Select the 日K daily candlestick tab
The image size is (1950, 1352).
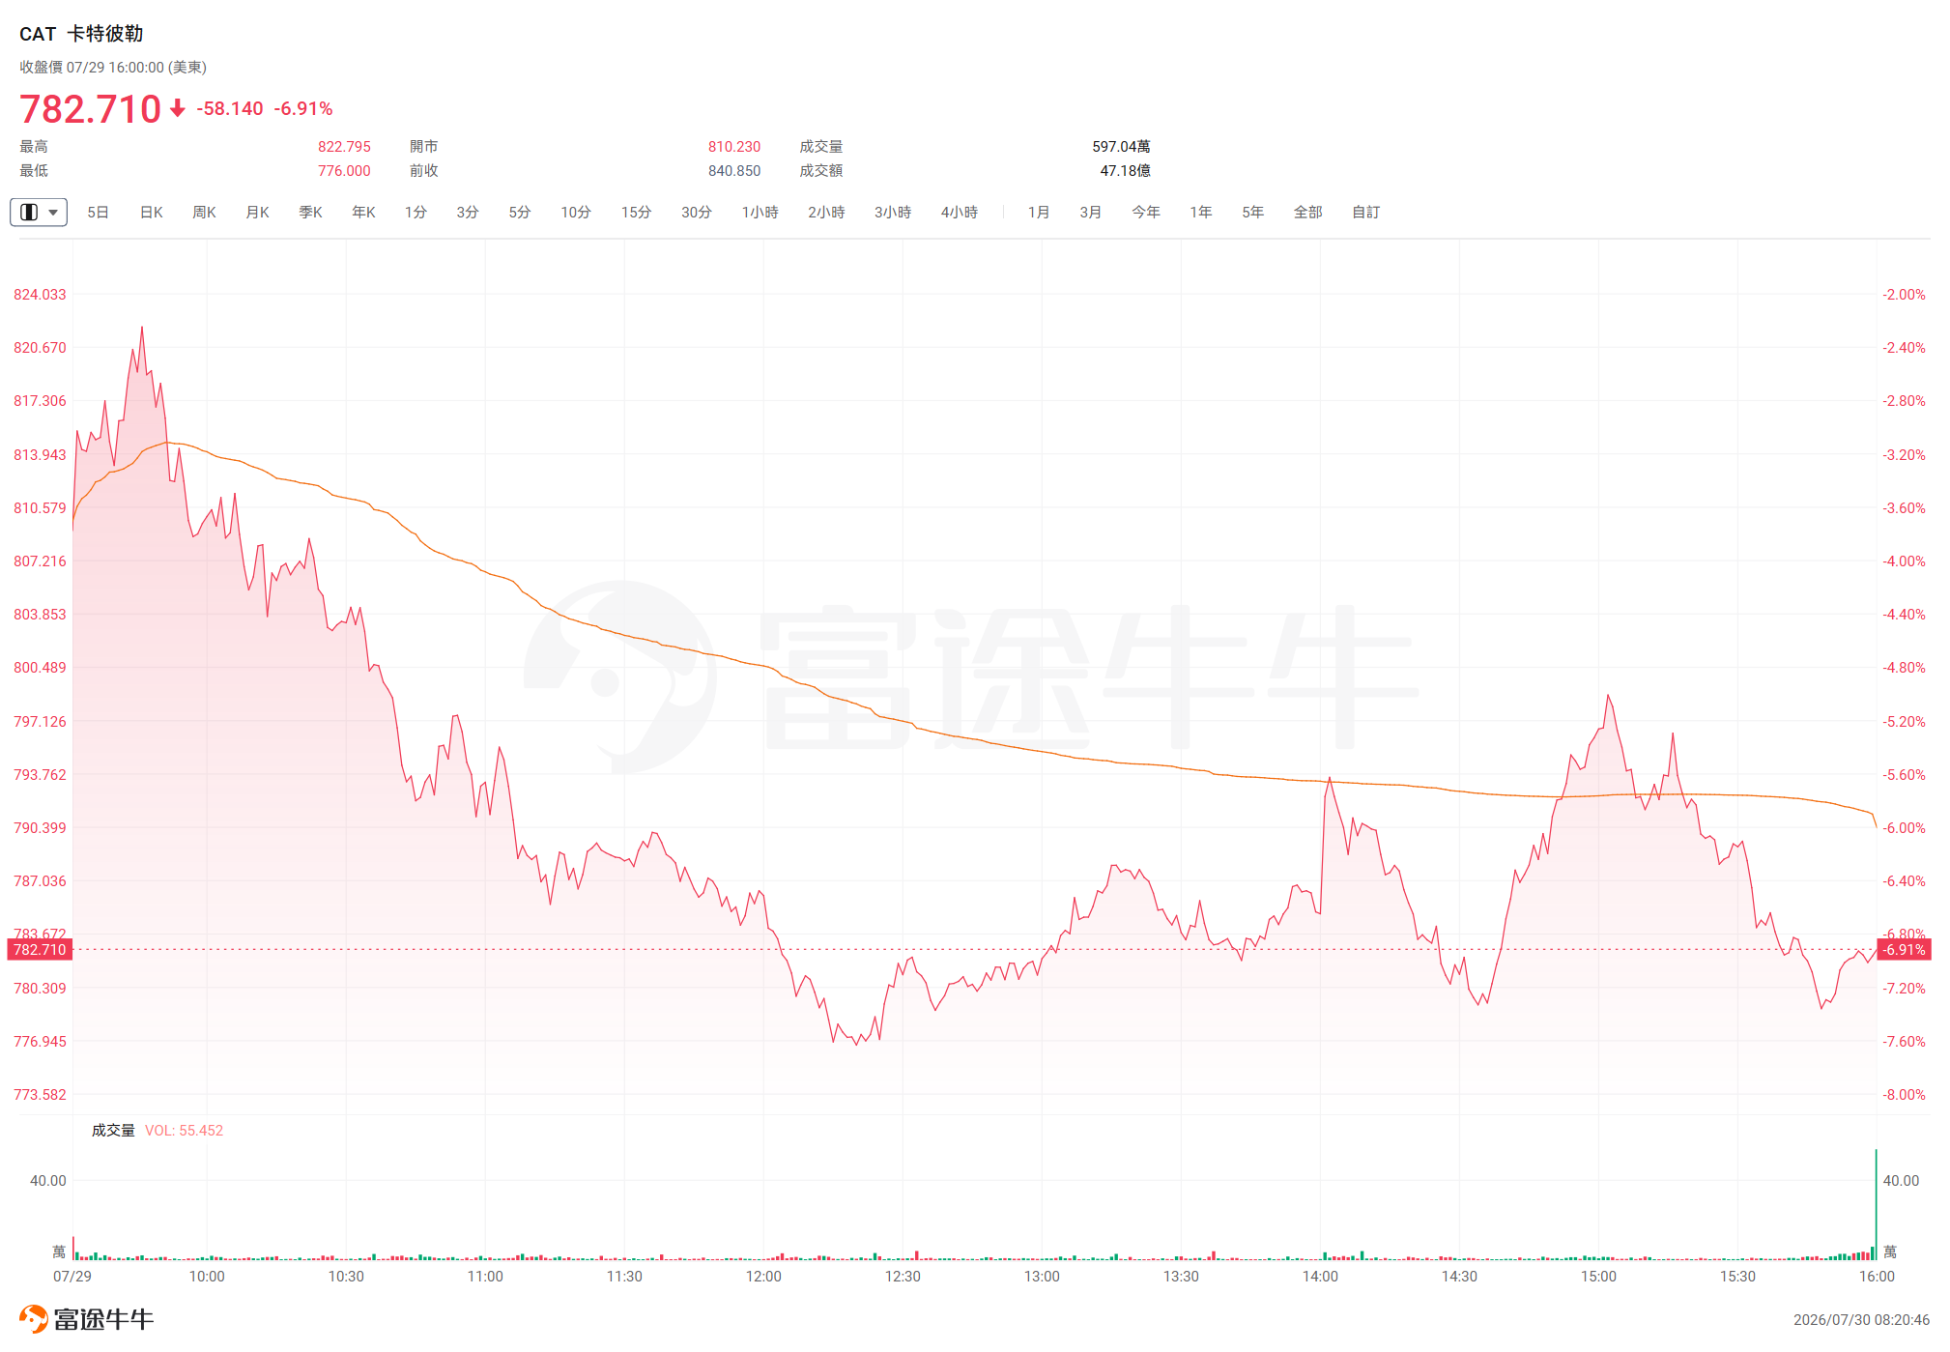tap(152, 212)
